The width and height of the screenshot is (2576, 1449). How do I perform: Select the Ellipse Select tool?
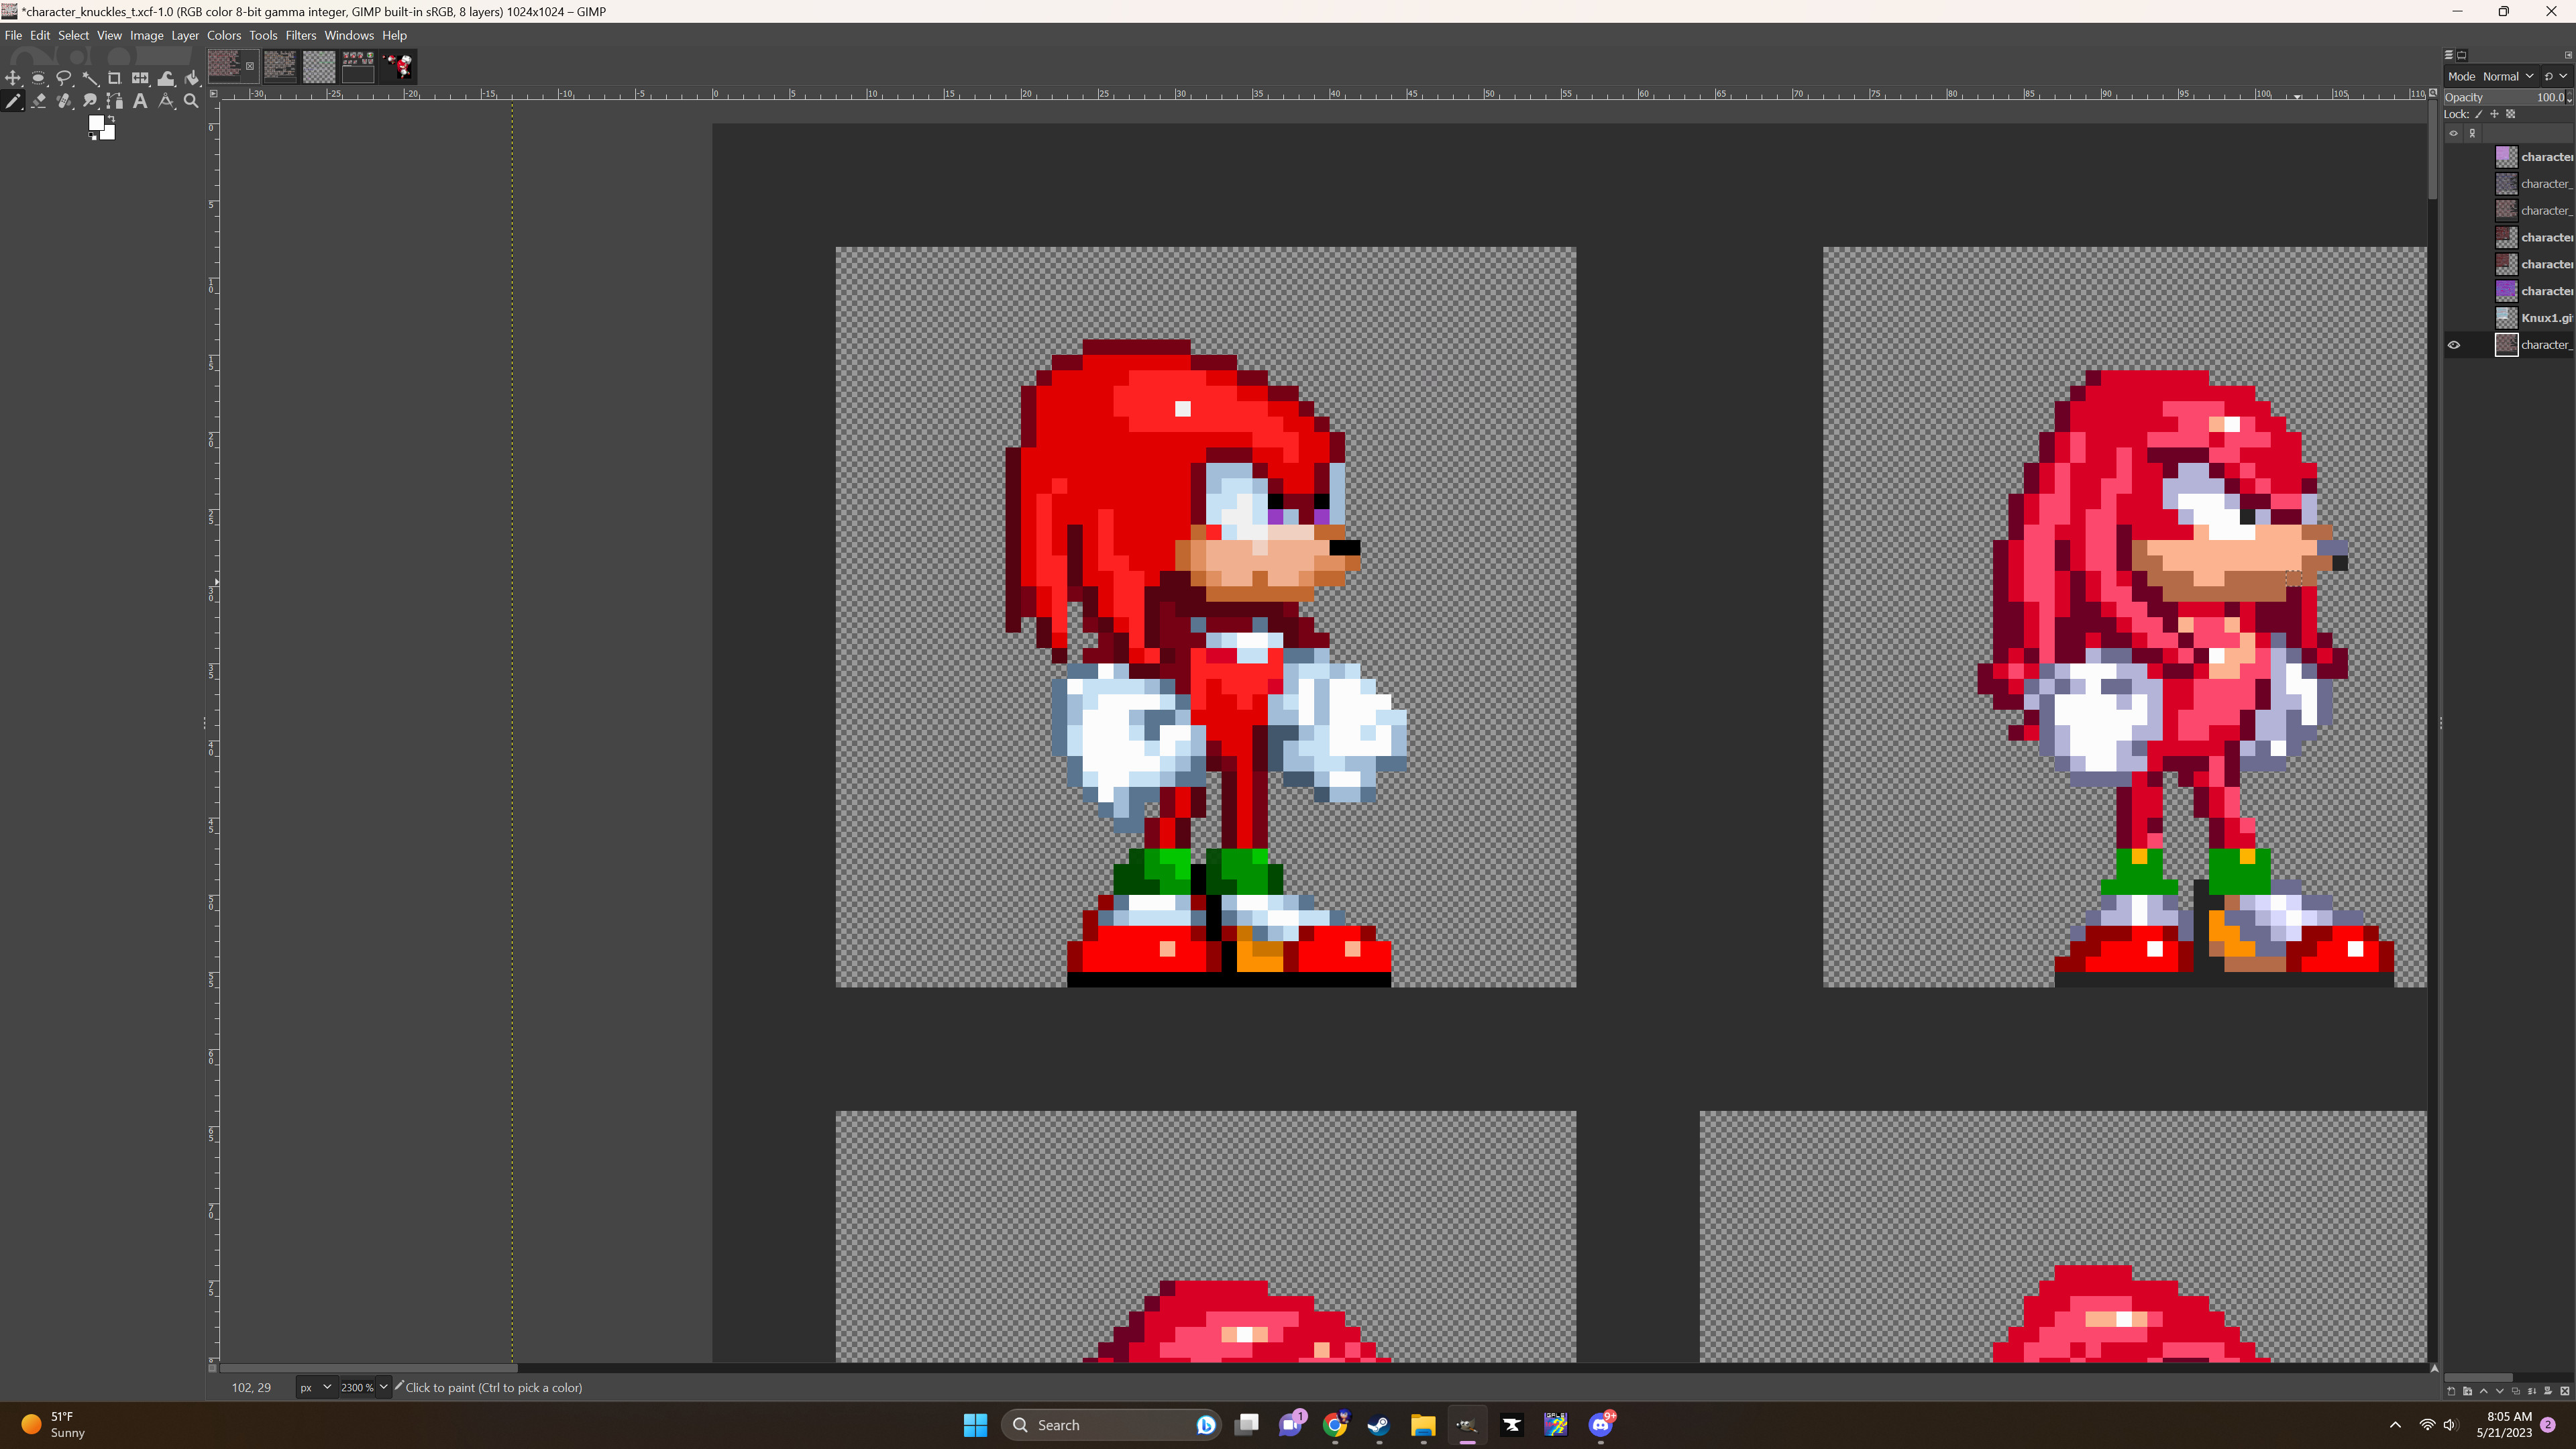point(38,78)
